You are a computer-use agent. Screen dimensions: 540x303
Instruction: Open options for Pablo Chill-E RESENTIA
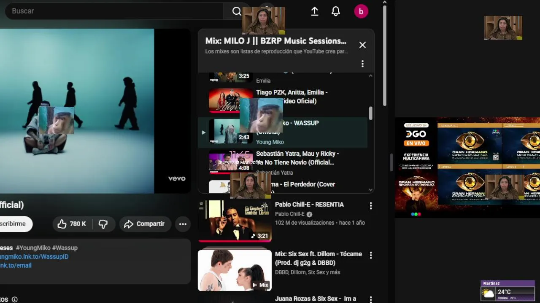click(371, 206)
